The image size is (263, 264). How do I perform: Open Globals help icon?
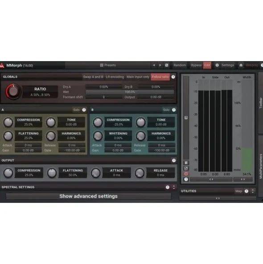(173, 77)
